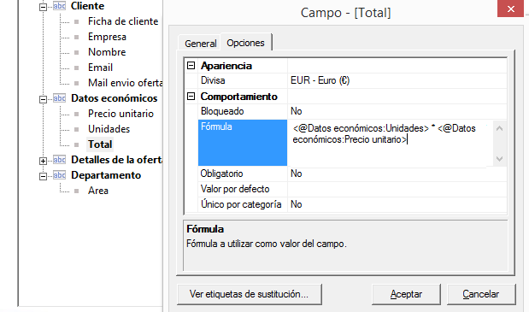Click the Cancelar button

pos(481,294)
